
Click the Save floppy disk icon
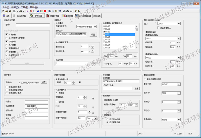click(x=10, y=11)
